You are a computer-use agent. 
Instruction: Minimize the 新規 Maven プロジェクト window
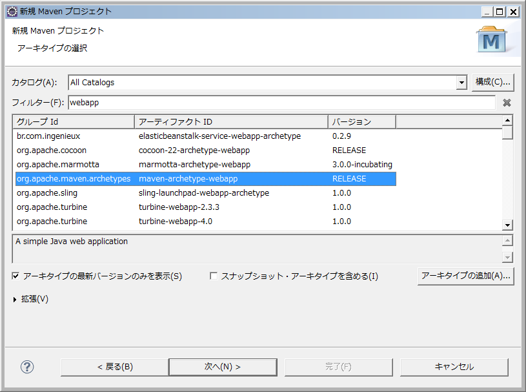487,12
